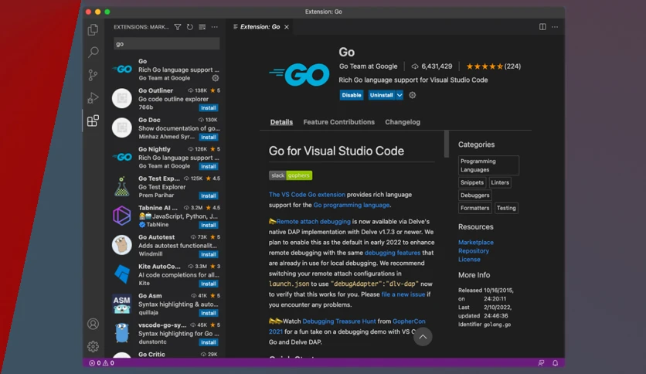This screenshot has width=646, height=374.
Task: Filter extensions with the funnel icon
Action: 178,27
